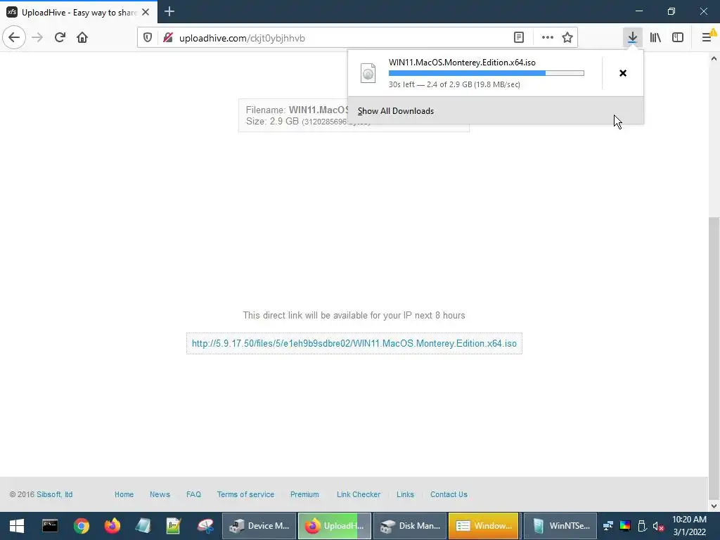Open Firefox hamburger menu
Image resolution: width=720 pixels, height=540 pixels.
[x=707, y=37]
